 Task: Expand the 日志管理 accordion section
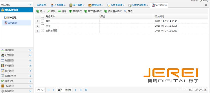pyautogui.click(x=16, y=86)
